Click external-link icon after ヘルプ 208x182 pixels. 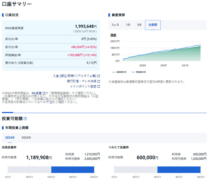point(51,102)
